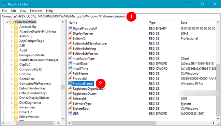Click the Registry Editor app icon in title bar
Screen dimensions: 221x126
[4, 4]
